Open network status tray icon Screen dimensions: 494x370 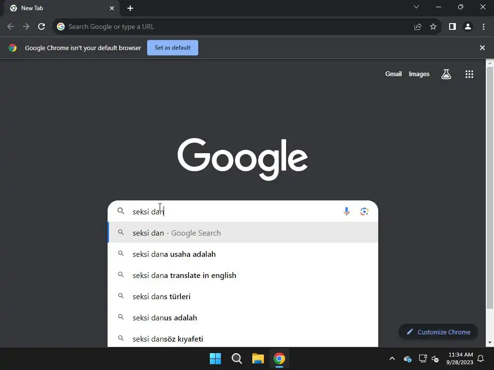tap(423, 358)
